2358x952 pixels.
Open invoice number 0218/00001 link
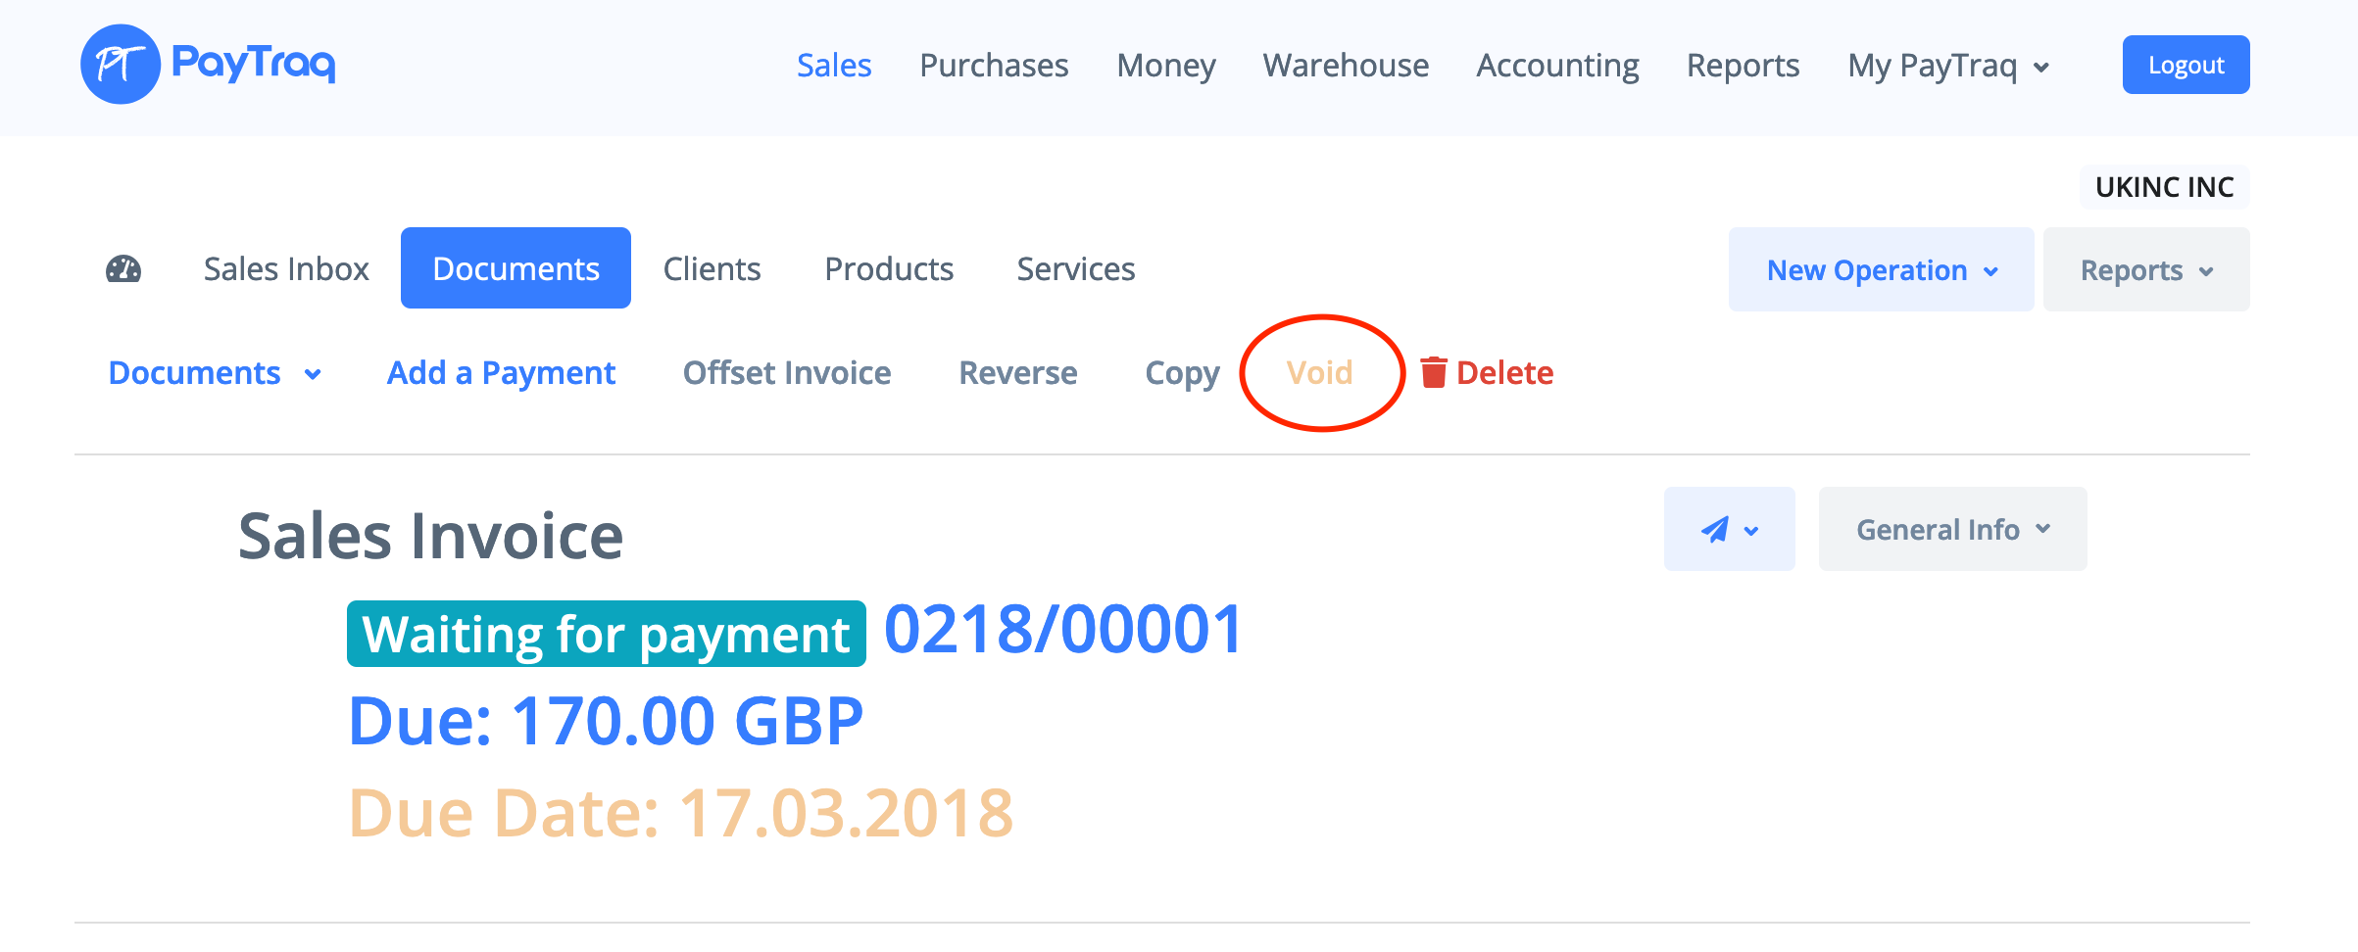point(1063,629)
